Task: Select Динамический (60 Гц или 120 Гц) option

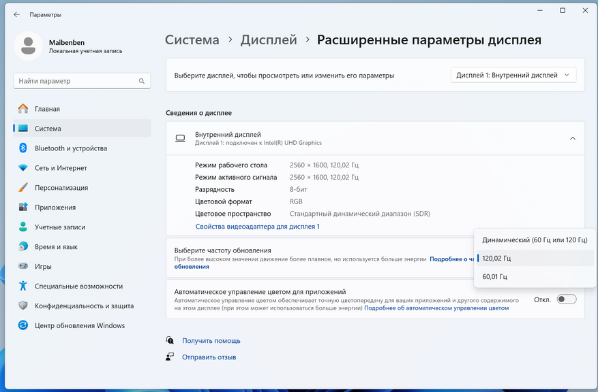Action: (x=535, y=240)
